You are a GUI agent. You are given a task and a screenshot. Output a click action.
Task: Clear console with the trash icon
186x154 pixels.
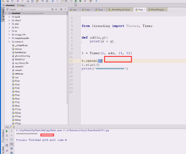pos(11,153)
